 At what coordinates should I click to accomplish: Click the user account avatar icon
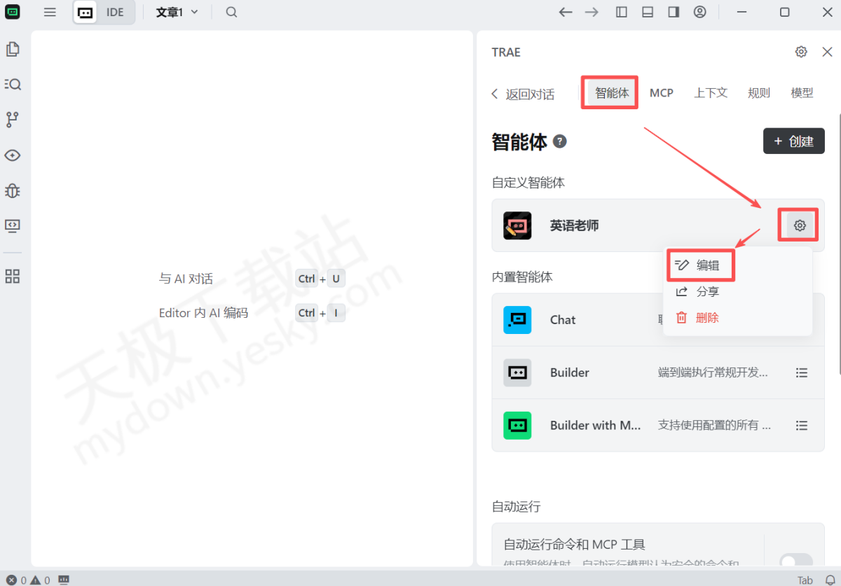(699, 12)
